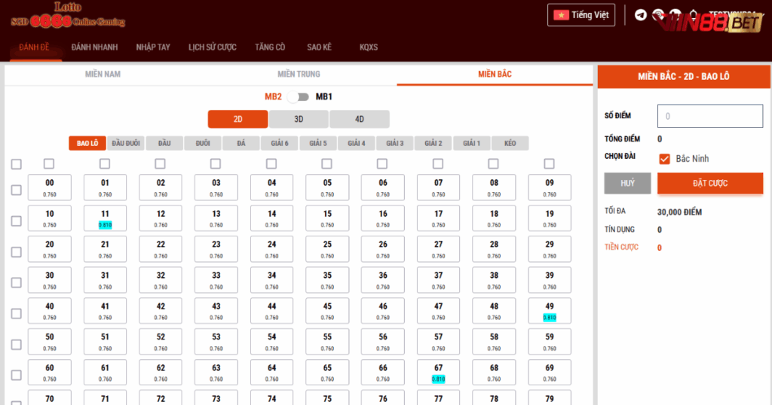The height and width of the screenshot is (405, 772).
Task: Switch to the Miền Nam tab
Action: click(103, 74)
